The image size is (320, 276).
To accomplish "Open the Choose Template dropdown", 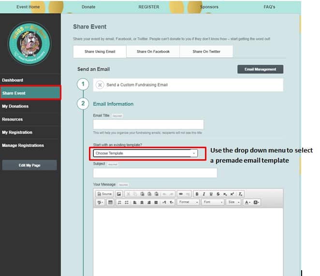I will [x=145, y=153].
